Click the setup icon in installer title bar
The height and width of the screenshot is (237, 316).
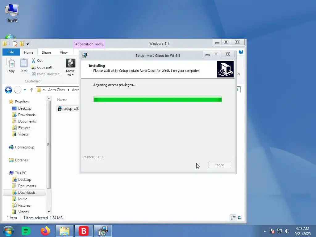click(x=85, y=56)
